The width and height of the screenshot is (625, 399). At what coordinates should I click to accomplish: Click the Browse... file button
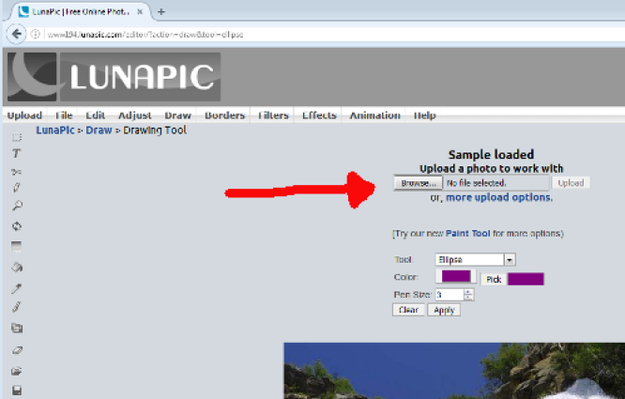(x=419, y=183)
